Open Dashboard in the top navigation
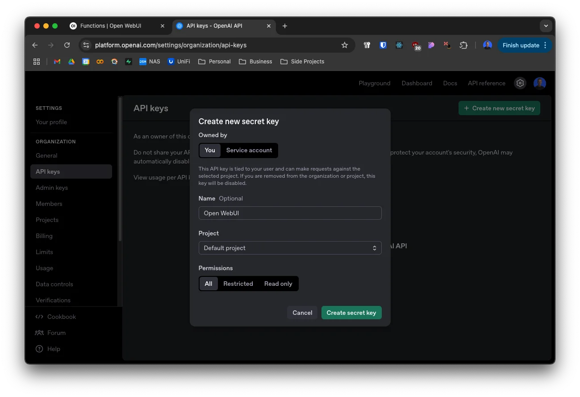Screen dimensions: 580x397 pyautogui.click(x=417, y=83)
